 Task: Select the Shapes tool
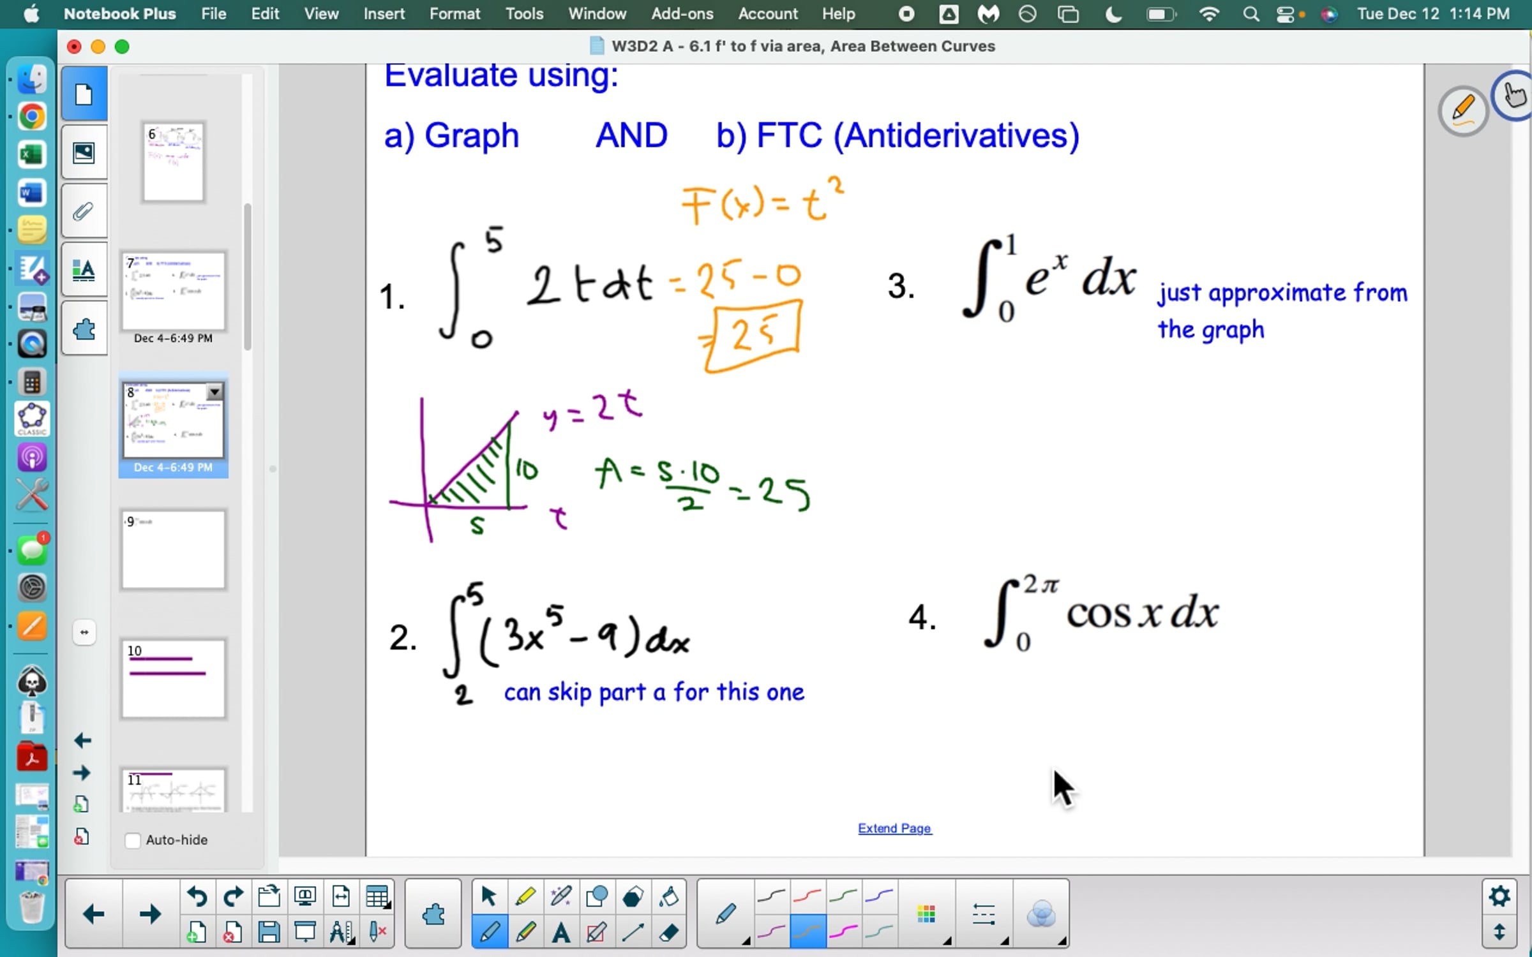tap(596, 896)
